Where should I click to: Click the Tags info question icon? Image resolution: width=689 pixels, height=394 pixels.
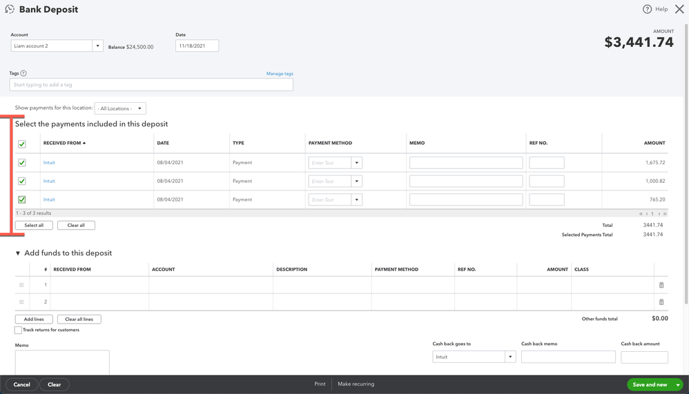point(23,73)
